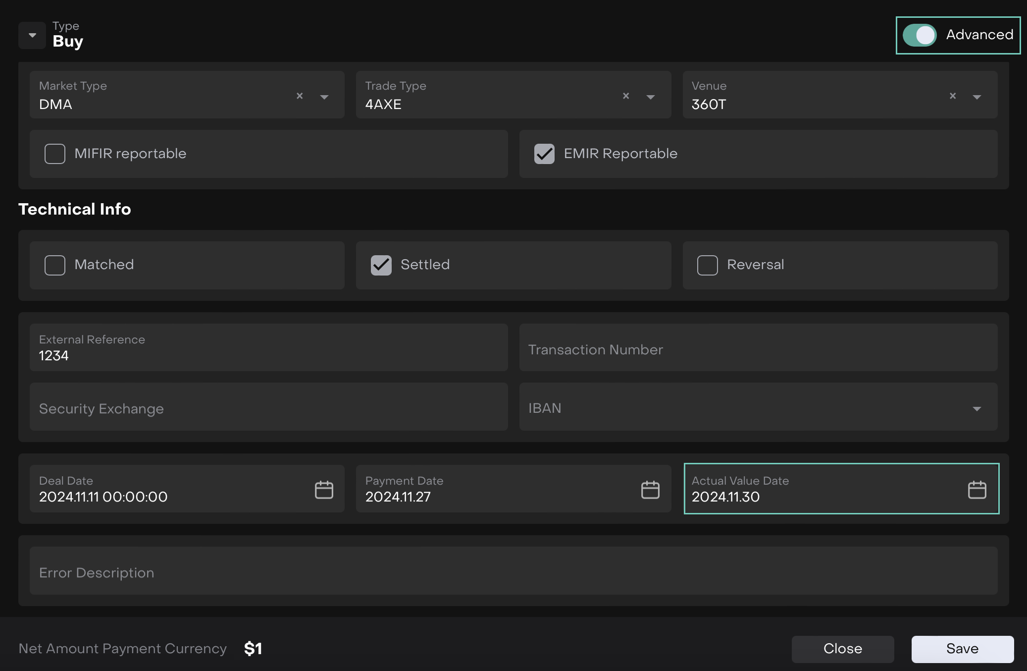This screenshot has height=671, width=1027.
Task: Click the Close button
Action: tap(842, 649)
